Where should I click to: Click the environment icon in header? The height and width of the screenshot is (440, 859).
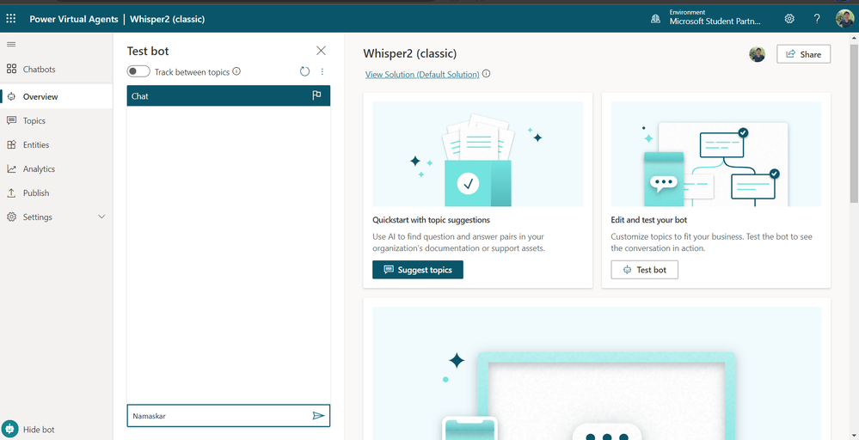tap(655, 19)
